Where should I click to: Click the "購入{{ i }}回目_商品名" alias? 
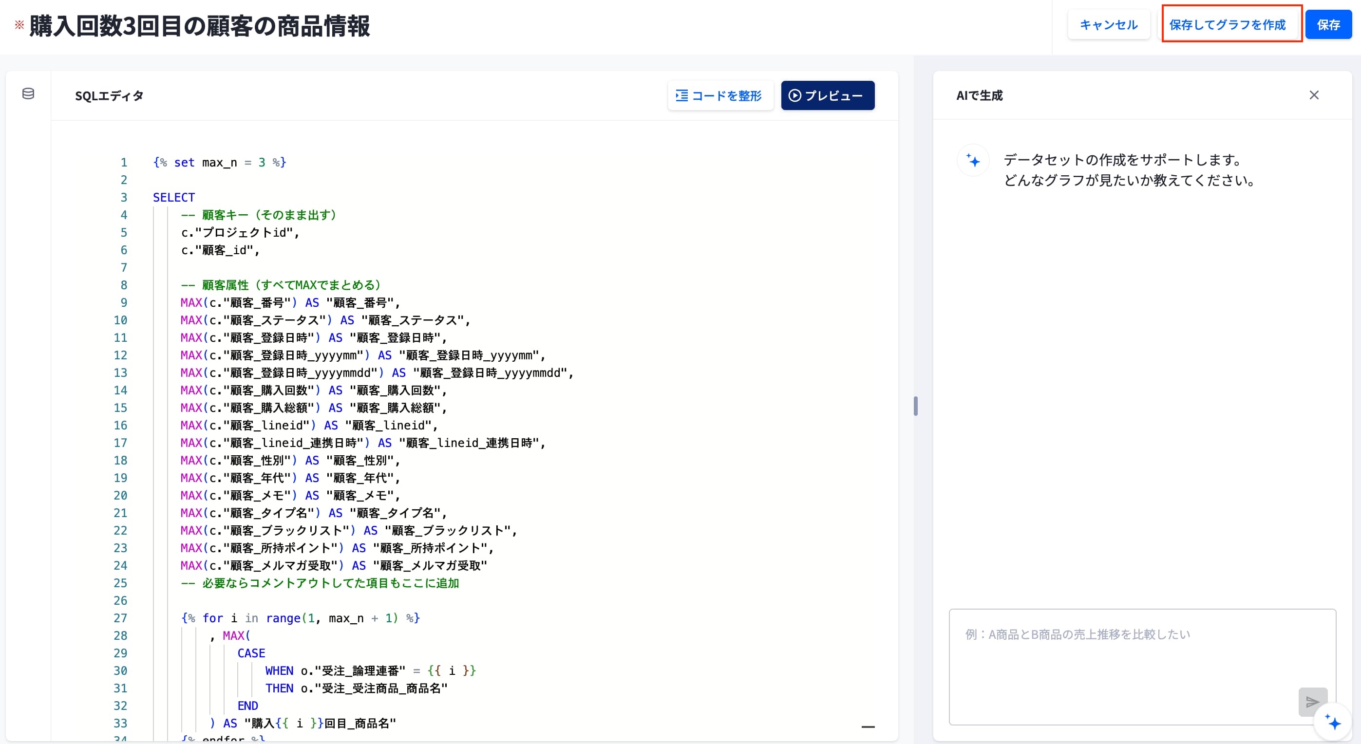320,723
